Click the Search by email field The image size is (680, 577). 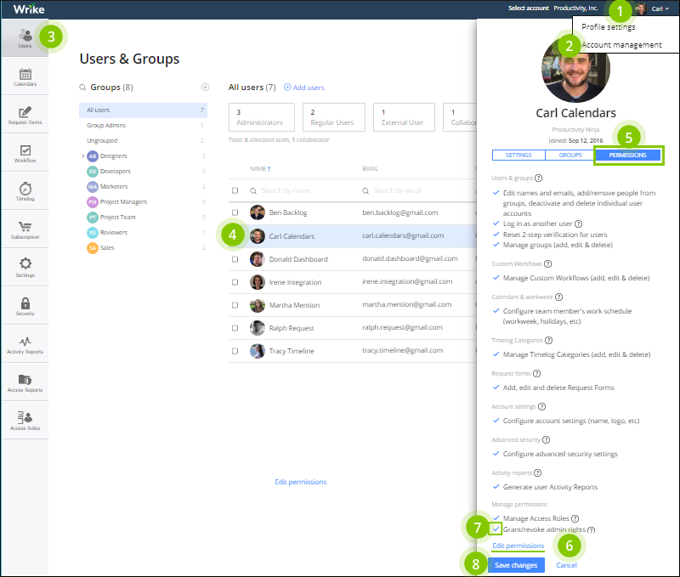click(x=416, y=190)
